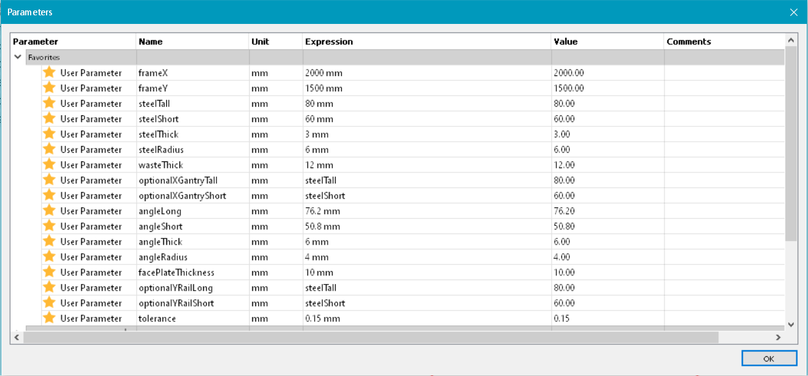Click the 12.00 value cell

(607, 164)
